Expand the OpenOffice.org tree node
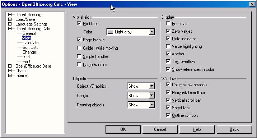 click(10, 15)
